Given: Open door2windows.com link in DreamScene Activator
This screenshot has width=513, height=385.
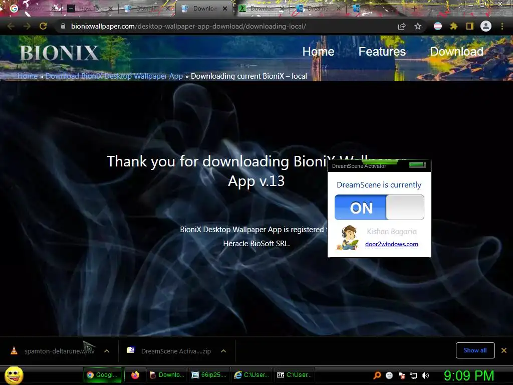Looking at the screenshot, I should click(x=391, y=244).
